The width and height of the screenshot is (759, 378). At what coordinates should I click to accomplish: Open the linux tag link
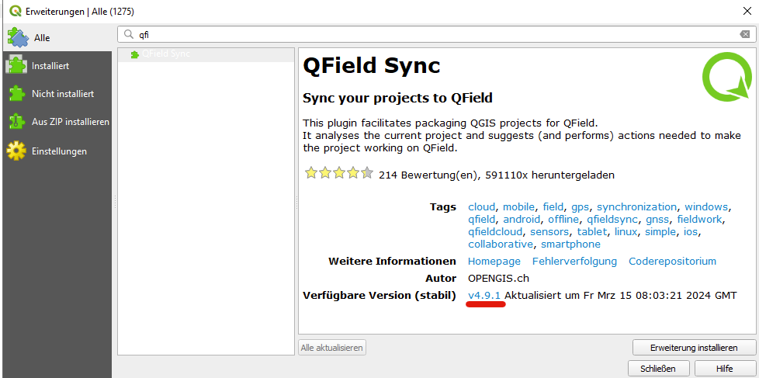[x=626, y=232]
